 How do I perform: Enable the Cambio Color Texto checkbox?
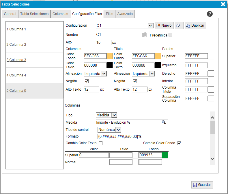101,143
